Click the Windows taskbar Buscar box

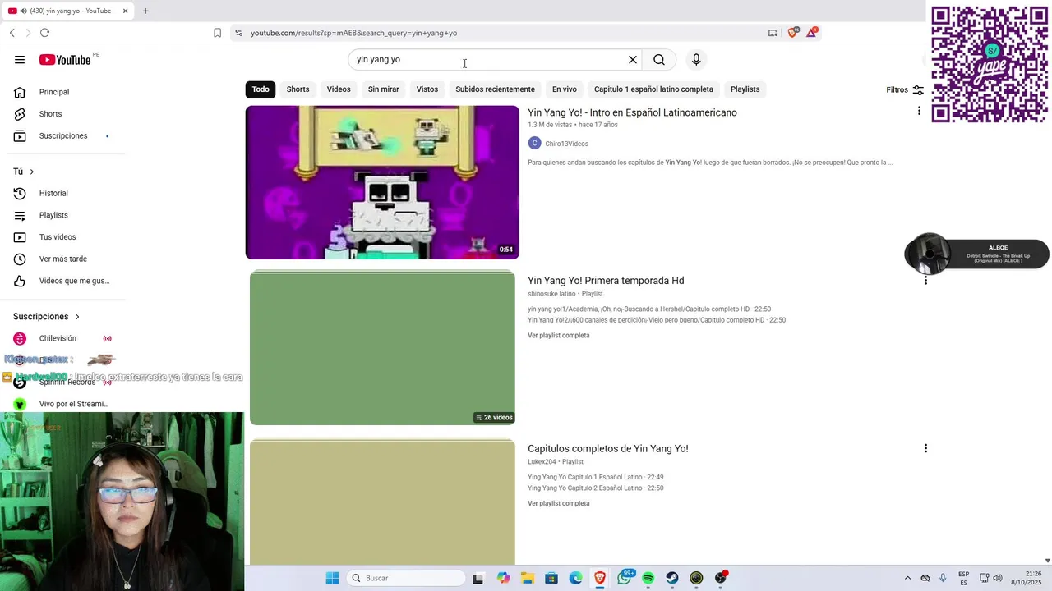(x=406, y=578)
